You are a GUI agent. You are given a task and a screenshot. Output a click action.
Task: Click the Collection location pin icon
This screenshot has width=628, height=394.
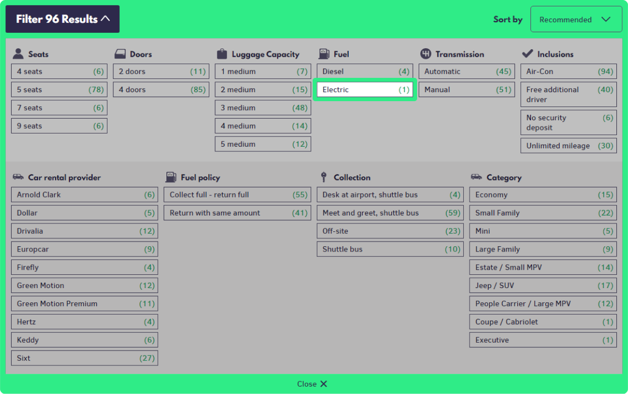pyautogui.click(x=324, y=177)
